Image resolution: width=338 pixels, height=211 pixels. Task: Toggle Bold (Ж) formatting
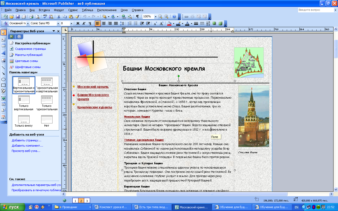point(78,23)
